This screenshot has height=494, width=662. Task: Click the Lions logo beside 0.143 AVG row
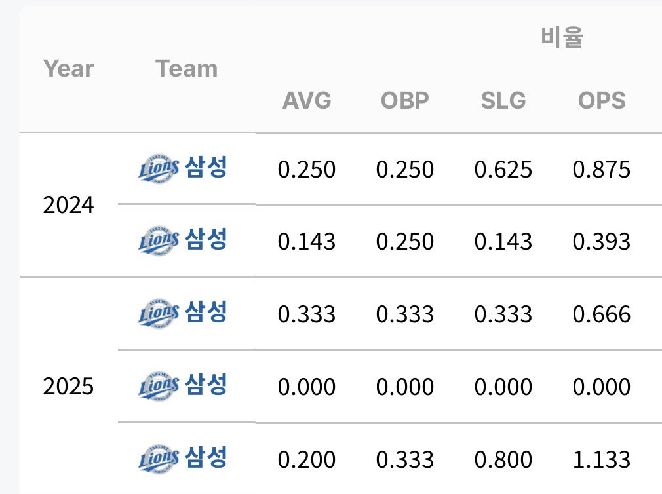click(x=159, y=240)
